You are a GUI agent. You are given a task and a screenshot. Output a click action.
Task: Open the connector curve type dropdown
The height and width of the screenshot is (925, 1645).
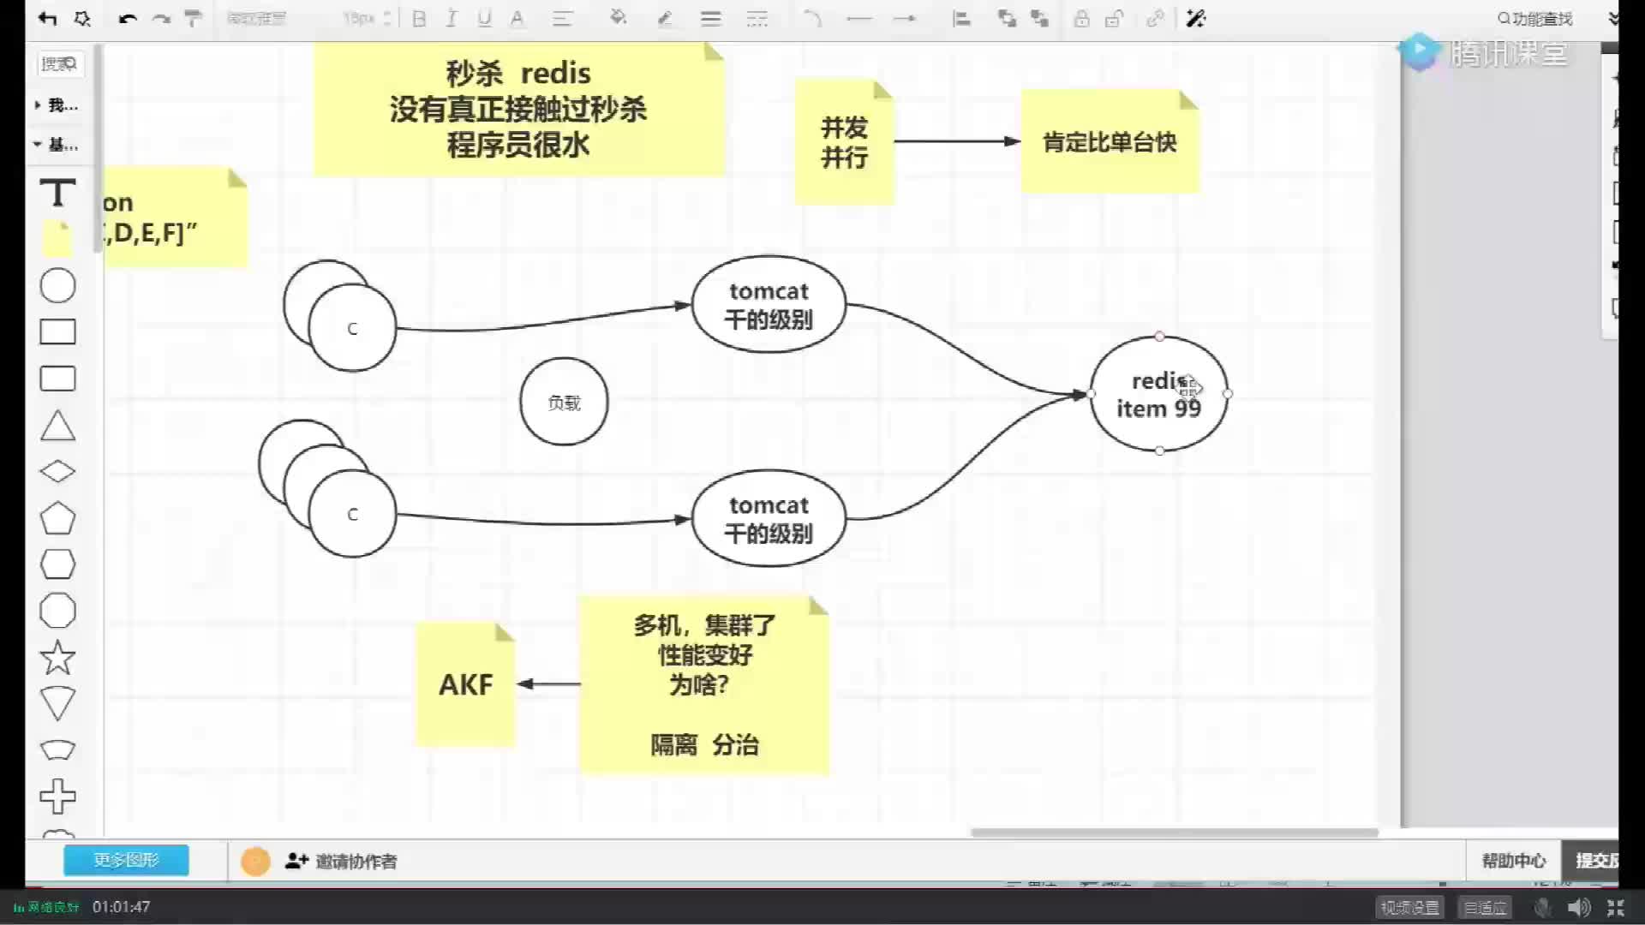(x=812, y=19)
